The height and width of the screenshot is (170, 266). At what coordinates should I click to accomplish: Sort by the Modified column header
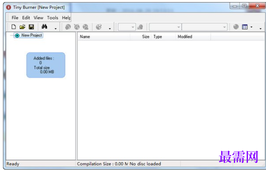193,37
